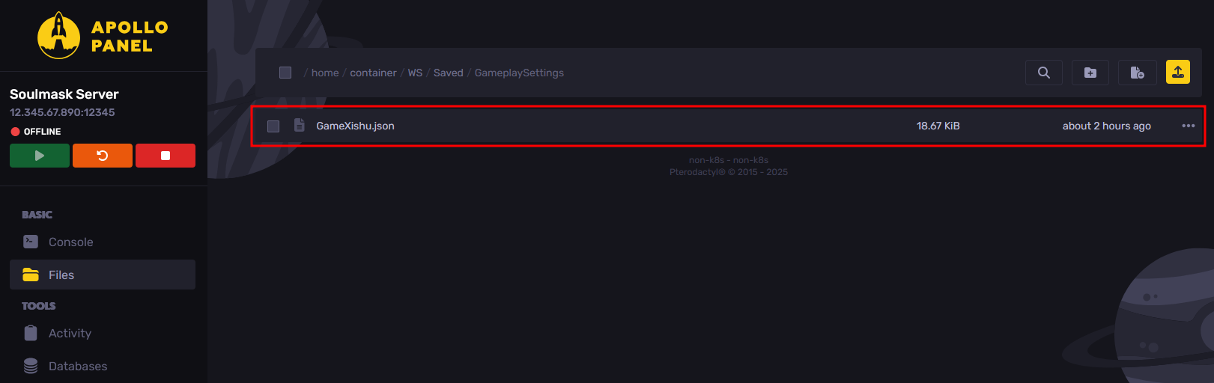Jump to the Saved breadcrumb folder
Image resolution: width=1214 pixels, height=383 pixels.
coord(448,73)
